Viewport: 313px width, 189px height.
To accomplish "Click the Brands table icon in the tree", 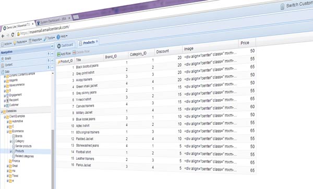I will (x=14, y=136).
